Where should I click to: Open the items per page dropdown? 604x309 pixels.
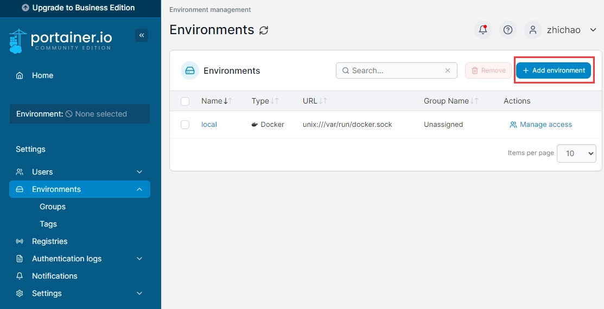(576, 153)
